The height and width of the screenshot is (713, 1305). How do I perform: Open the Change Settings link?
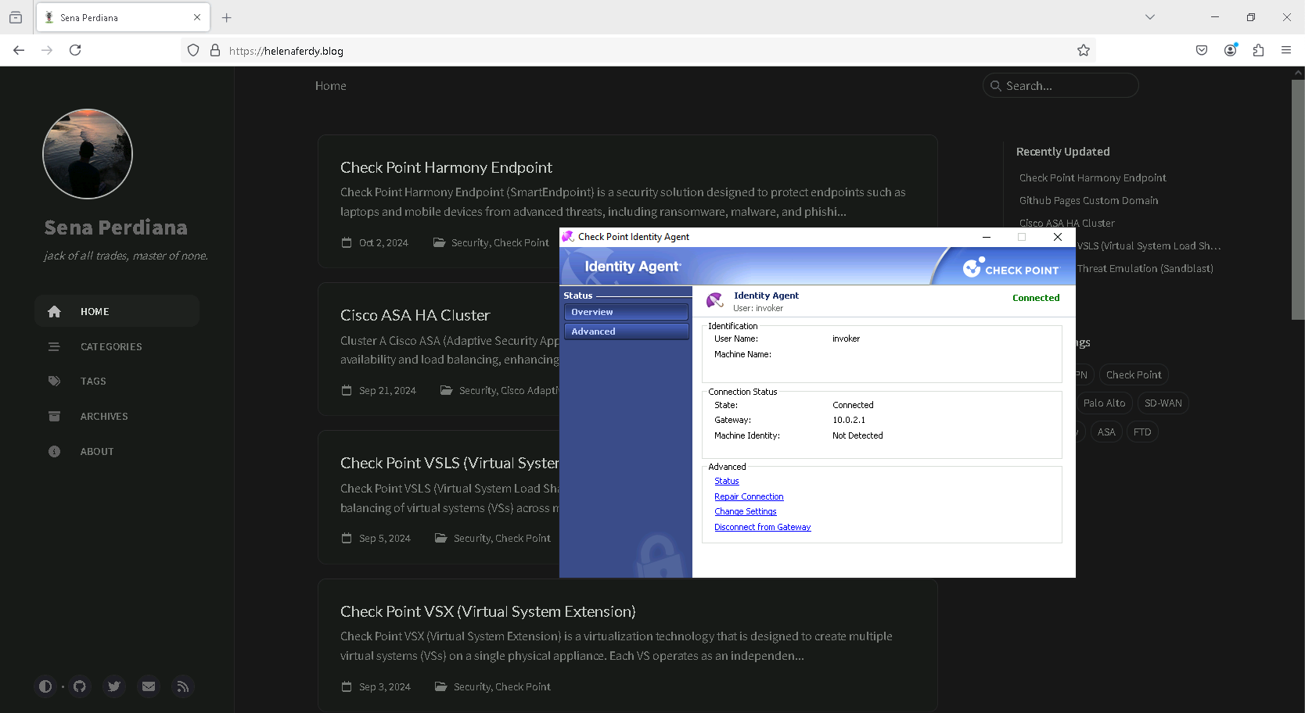tap(745, 511)
